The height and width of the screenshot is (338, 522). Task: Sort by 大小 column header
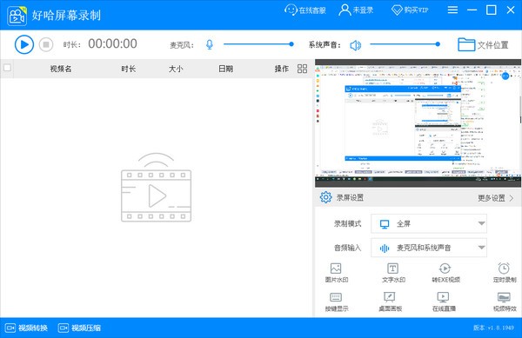click(x=176, y=69)
